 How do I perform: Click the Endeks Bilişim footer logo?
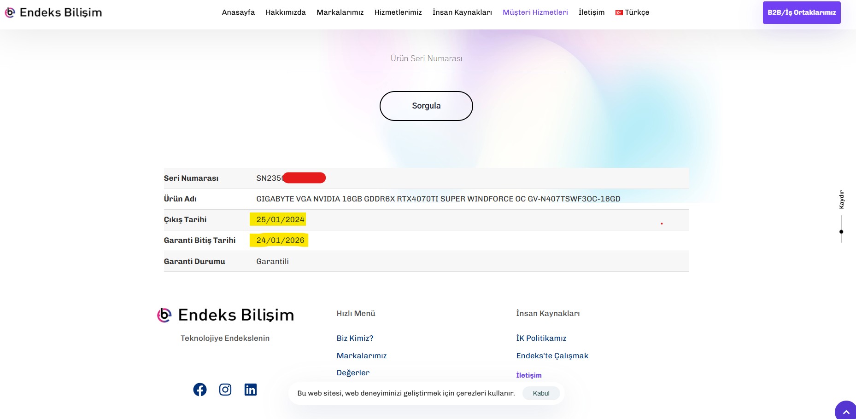tap(225, 315)
